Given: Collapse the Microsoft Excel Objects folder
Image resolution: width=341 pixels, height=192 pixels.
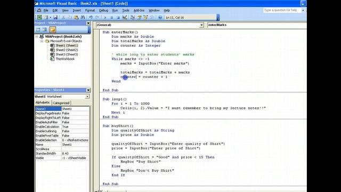Looking at the screenshot, I should (42, 41).
